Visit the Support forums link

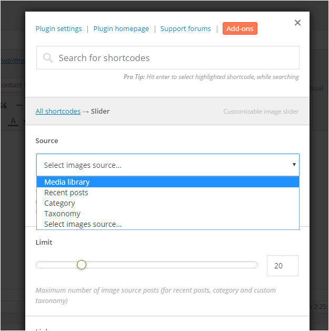(x=185, y=29)
